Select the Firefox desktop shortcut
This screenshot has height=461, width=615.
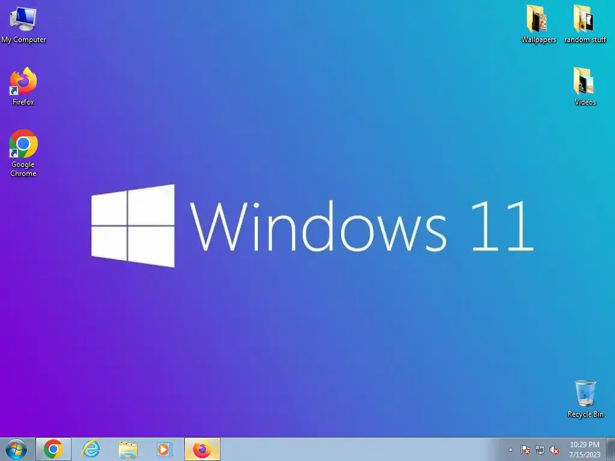point(23,86)
